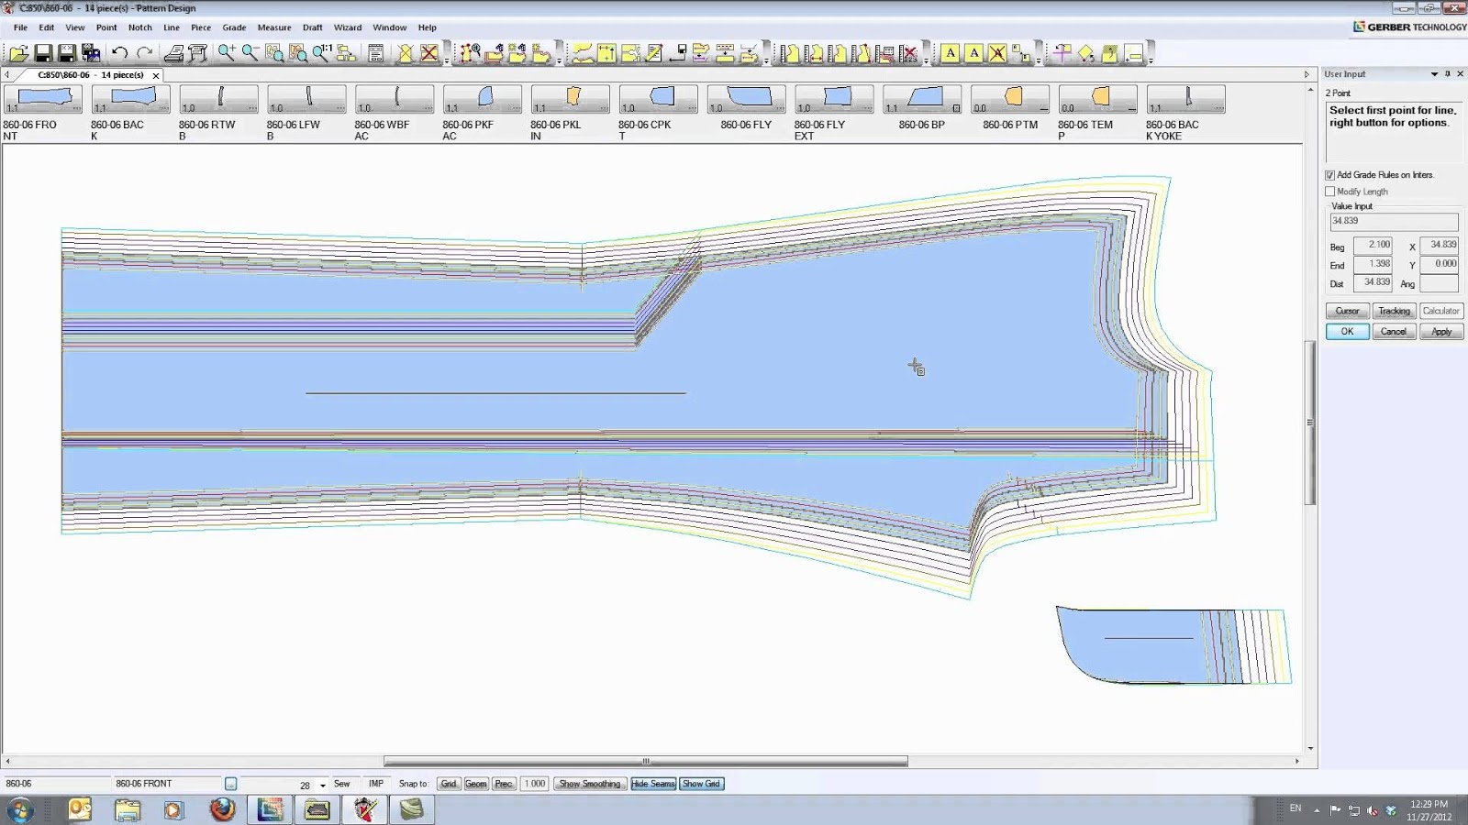Click the Undo arrow icon
This screenshot has height=825, width=1468.
119,53
